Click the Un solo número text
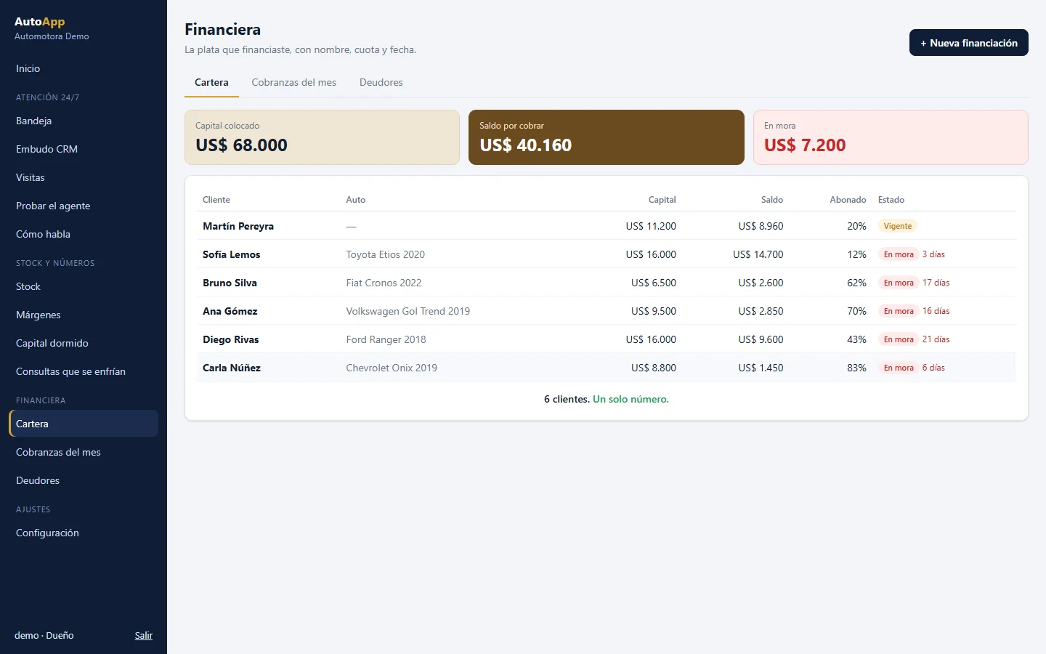 point(631,399)
